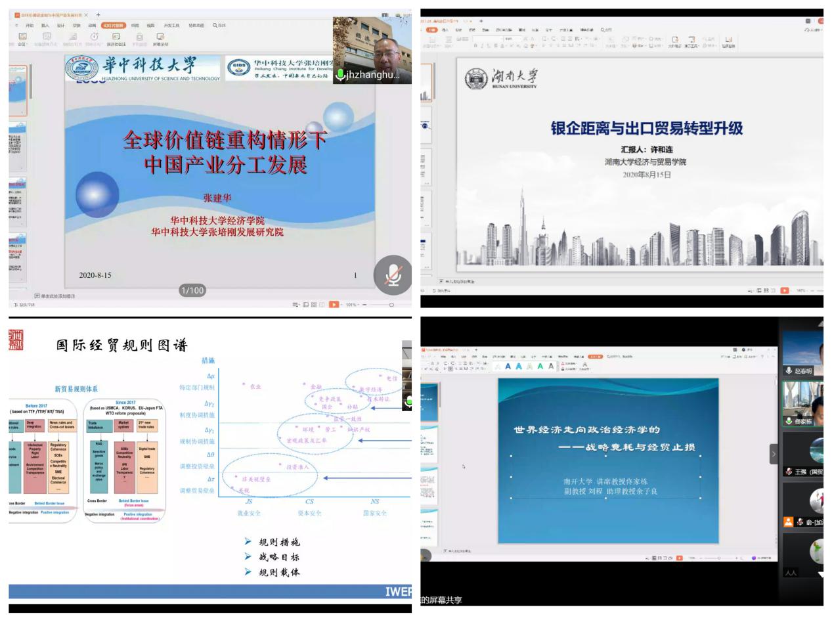The width and height of the screenshot is (832, 624).
Task: Select second slide thumbnail in Huazhong window
Action: coord(18,146)
